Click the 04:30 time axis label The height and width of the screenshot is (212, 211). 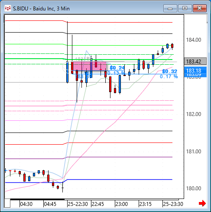coord(26,204)
